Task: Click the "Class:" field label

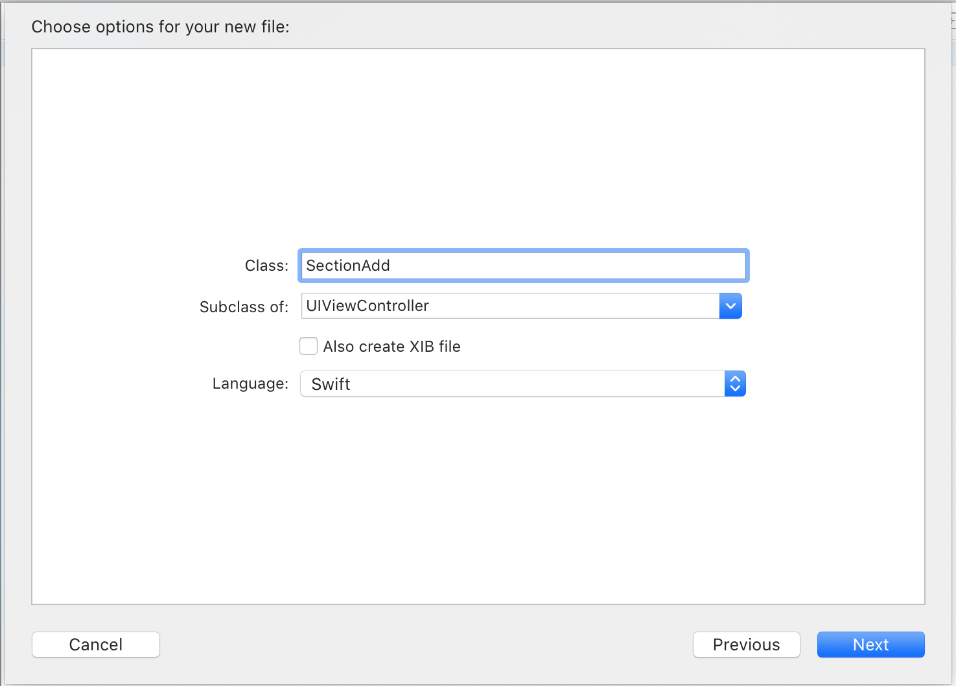Action: (x=266, y=266)
